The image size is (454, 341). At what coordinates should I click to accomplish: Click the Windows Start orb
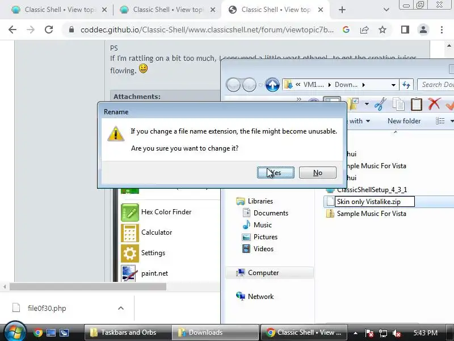tap(15, 332)
